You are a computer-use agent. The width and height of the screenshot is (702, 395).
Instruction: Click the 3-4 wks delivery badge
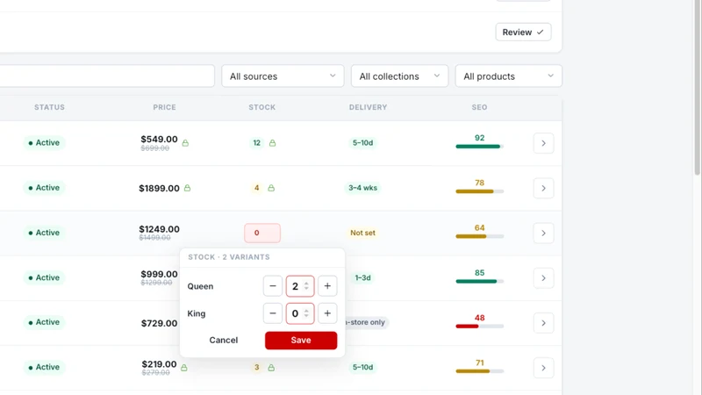tap(362, 188)
